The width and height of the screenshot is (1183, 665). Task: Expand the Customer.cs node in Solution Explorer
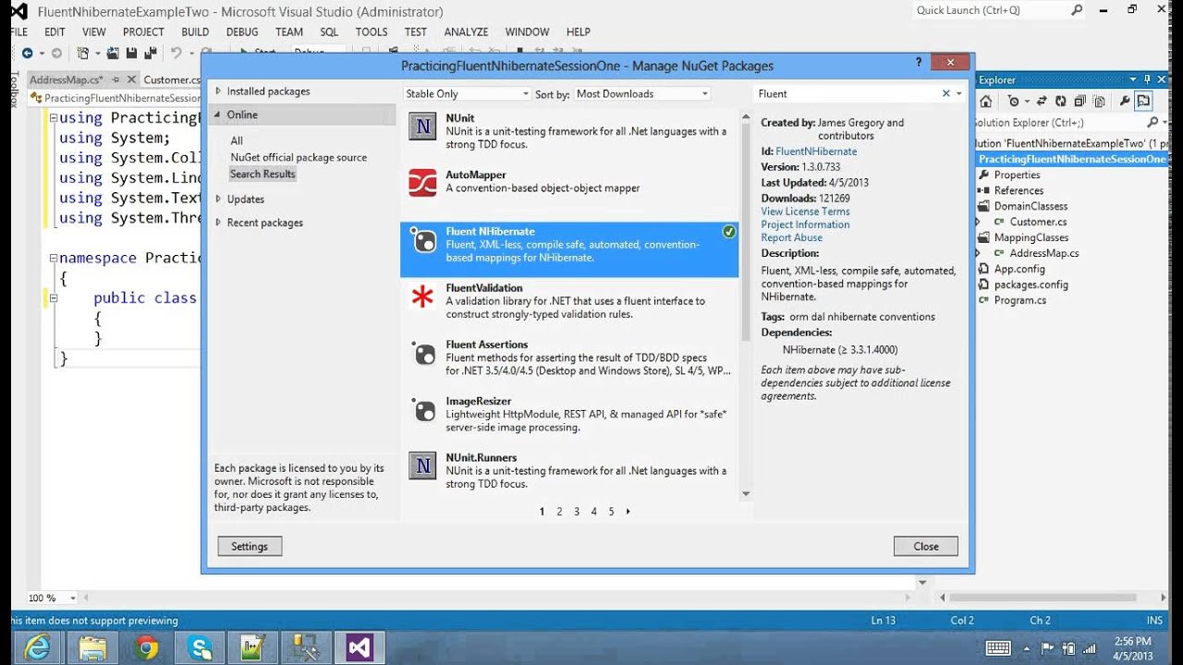978,222
